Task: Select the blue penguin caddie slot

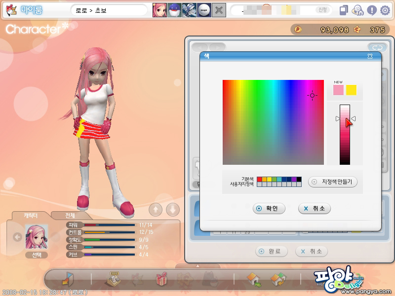Action: pyautogui.click(x=174, y=10)
